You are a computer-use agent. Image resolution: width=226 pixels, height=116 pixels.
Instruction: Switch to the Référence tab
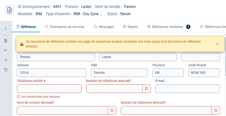(26, 27)
